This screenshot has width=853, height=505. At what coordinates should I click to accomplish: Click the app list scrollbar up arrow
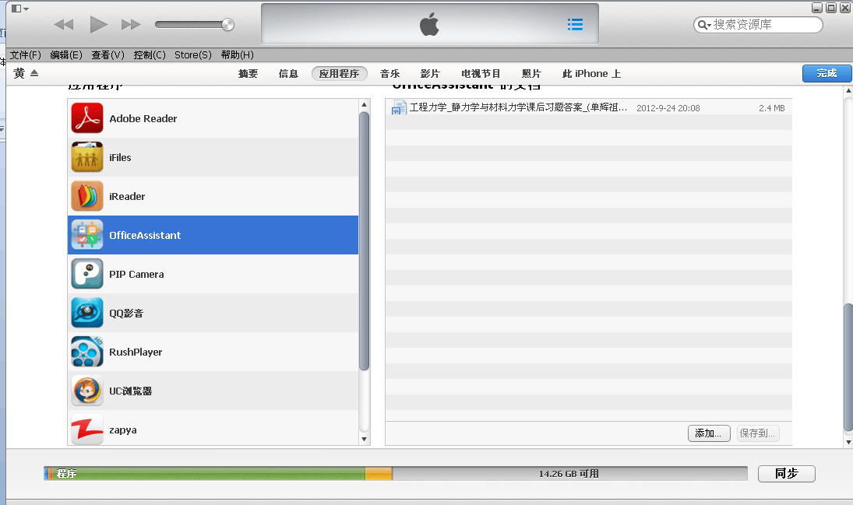click(364, 104)
